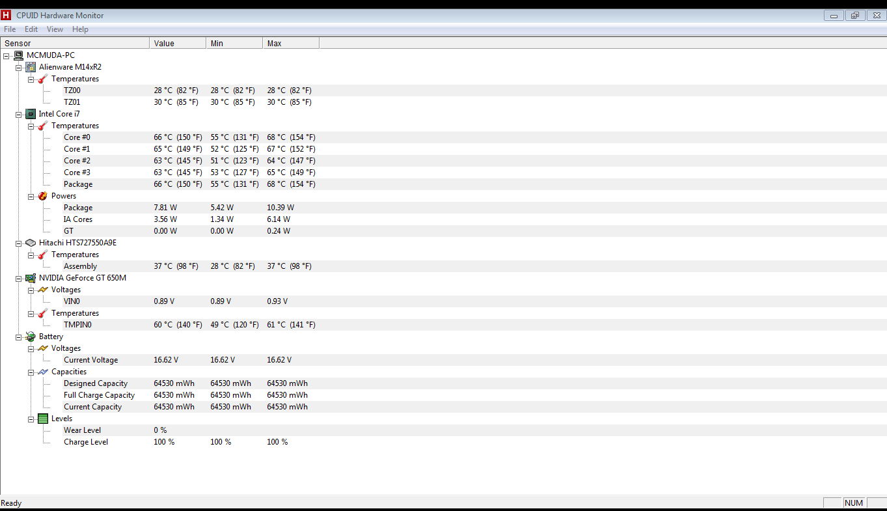Image resolution: width=887 pixels, height=511 pixels.
Task: Click the voltage wave icon under NVIDIA
Action: click(43, 290)
